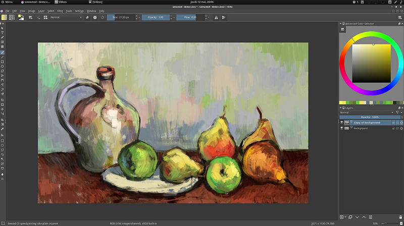404x226 pixels.
Task: Open the Filter menu
Action: [60, 11]
